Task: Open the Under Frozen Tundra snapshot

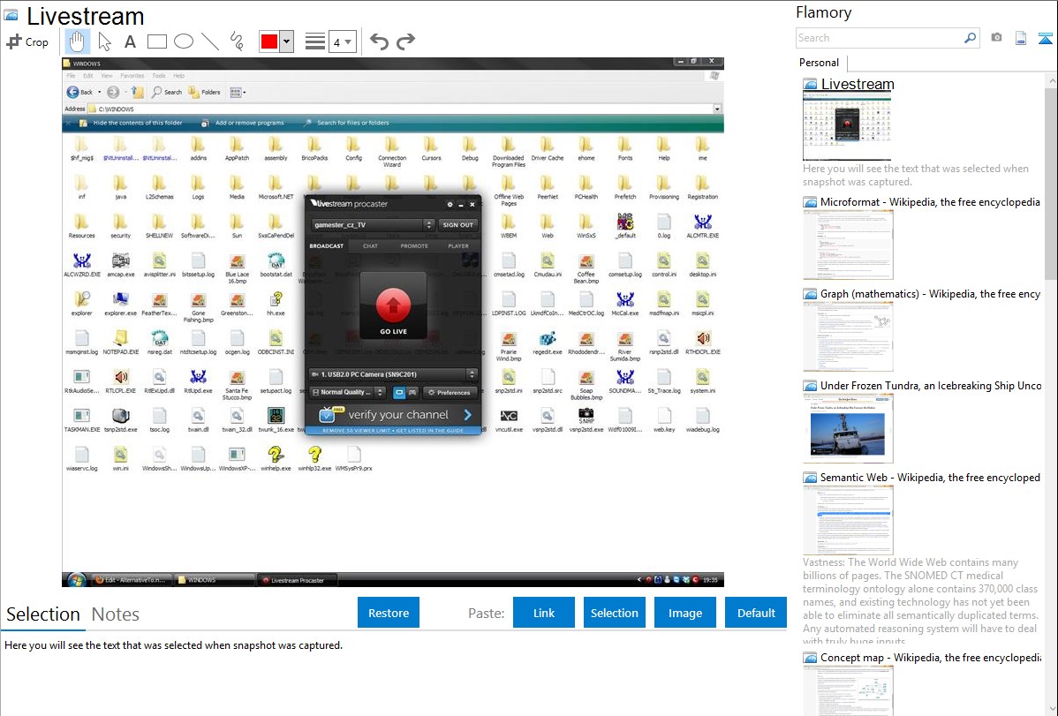Action: 931,385
